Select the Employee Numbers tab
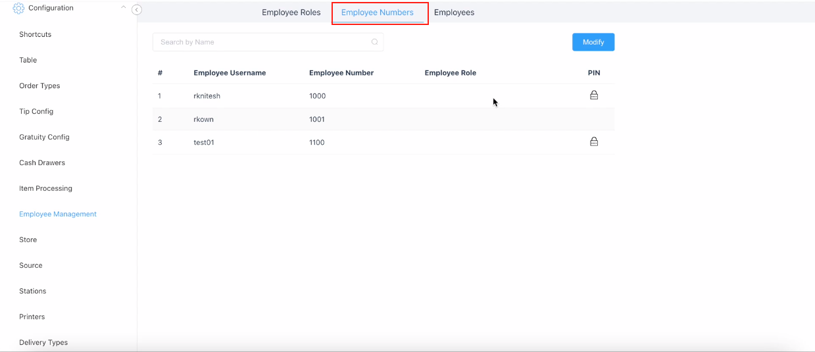Screen dimensions: 815x352 point(377,13)
